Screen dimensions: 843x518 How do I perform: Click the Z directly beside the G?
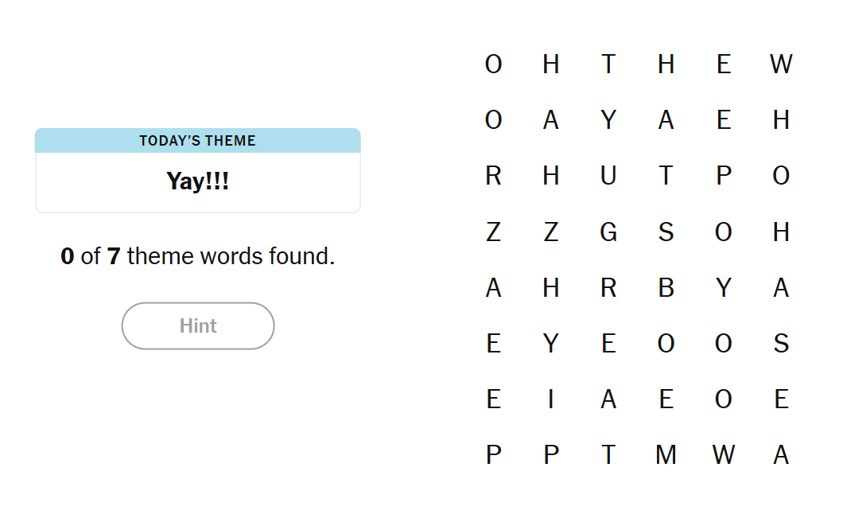[551, 232]
